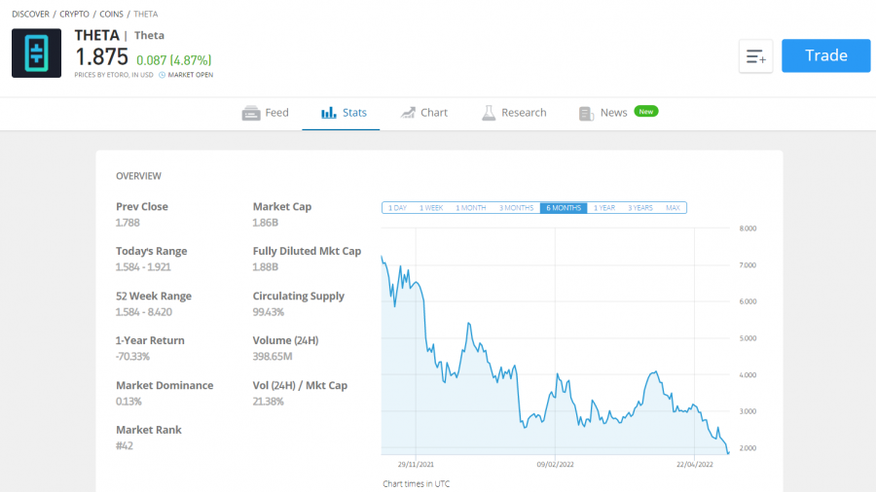Click the 2.000 price axis label
This screenshot has width=876, height=492.
[748, 448]
